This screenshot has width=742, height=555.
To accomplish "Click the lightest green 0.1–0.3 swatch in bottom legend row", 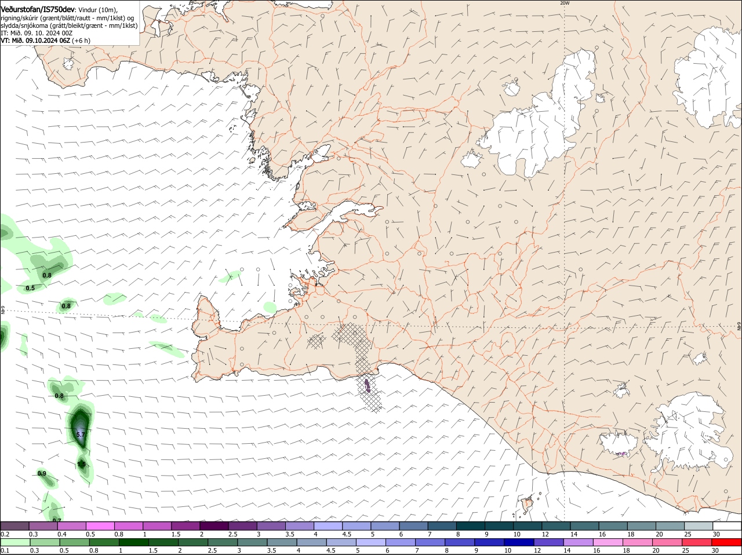I will point(15,542).
